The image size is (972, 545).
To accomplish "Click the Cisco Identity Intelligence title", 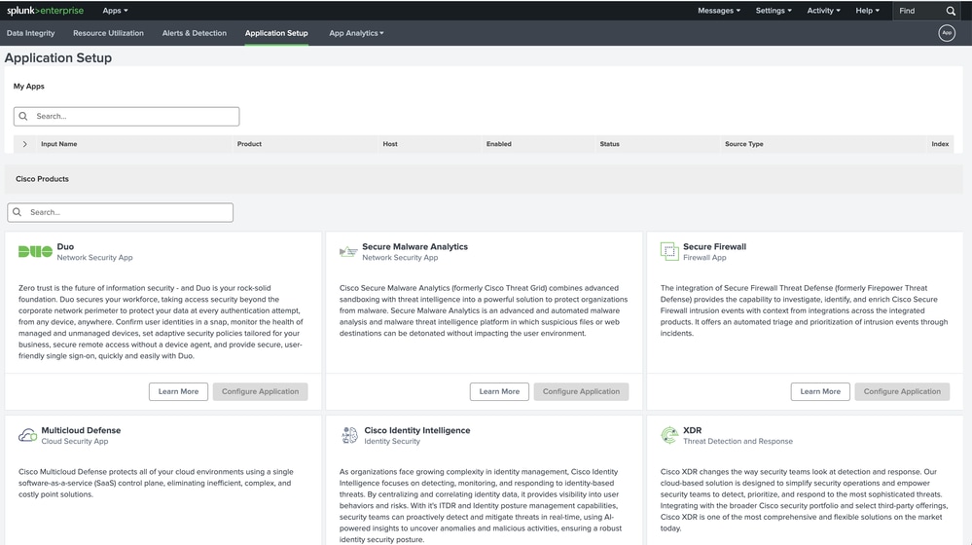I will point(417,430).
